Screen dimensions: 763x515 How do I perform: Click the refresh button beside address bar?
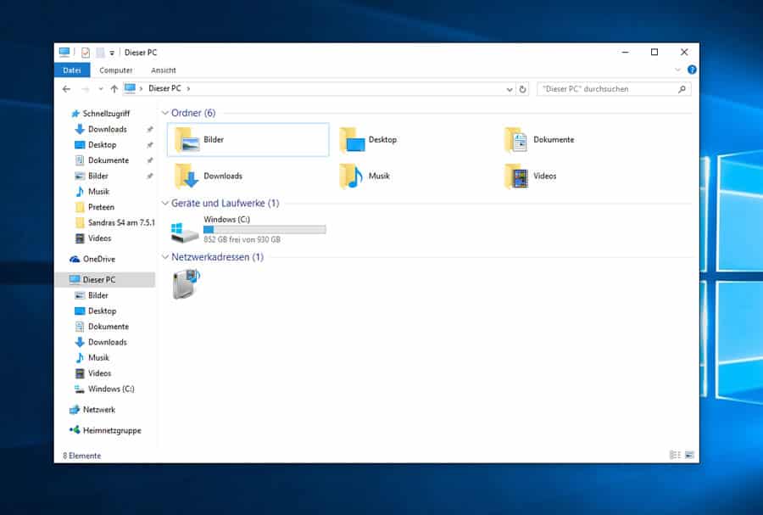tap(523, 89)
